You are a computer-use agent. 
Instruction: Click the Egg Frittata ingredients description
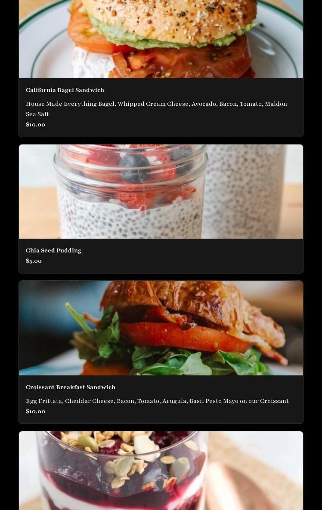157,401
